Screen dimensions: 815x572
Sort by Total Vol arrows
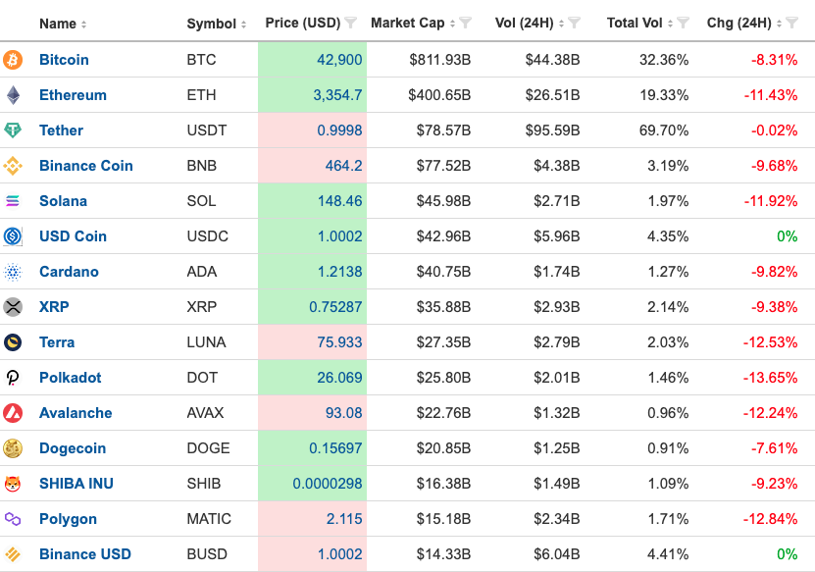(671, 24)
